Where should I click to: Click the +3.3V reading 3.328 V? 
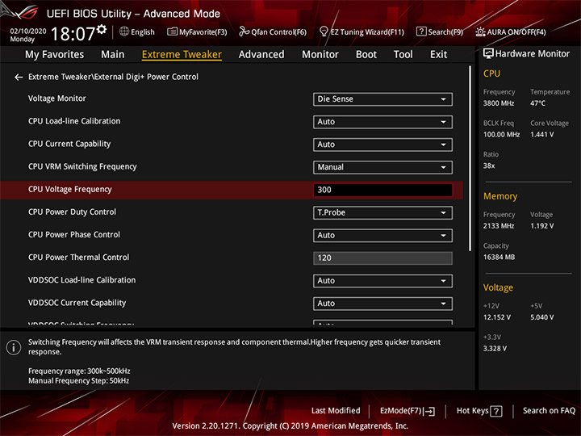coord(495,349)
